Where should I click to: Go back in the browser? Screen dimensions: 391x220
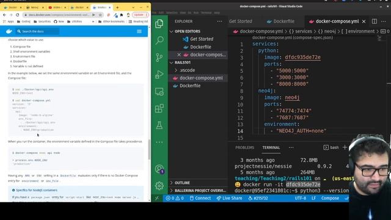4,15
